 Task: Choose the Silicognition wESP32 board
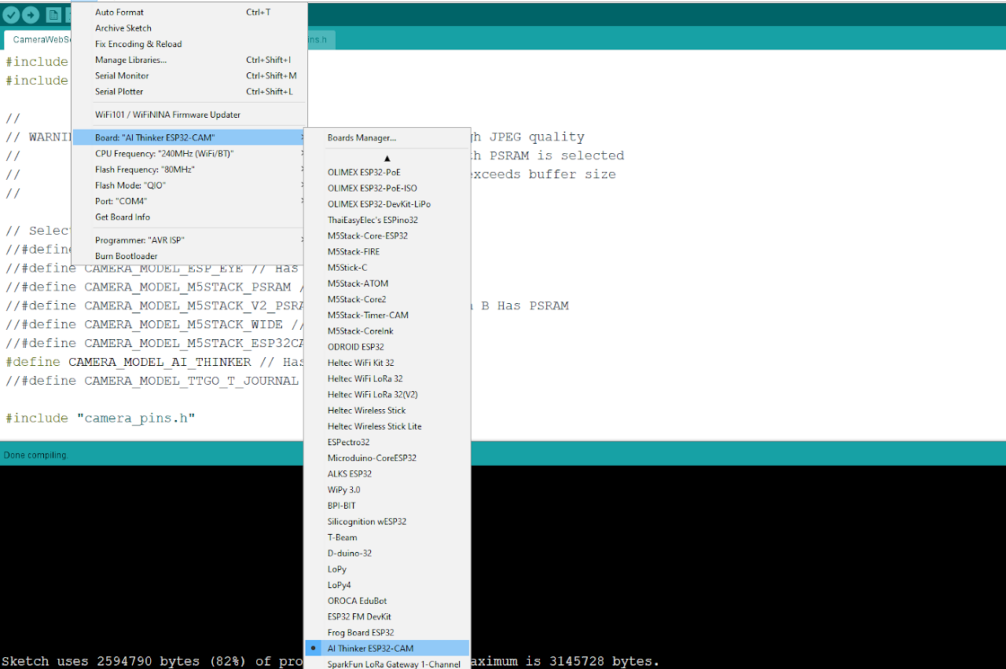387,521
